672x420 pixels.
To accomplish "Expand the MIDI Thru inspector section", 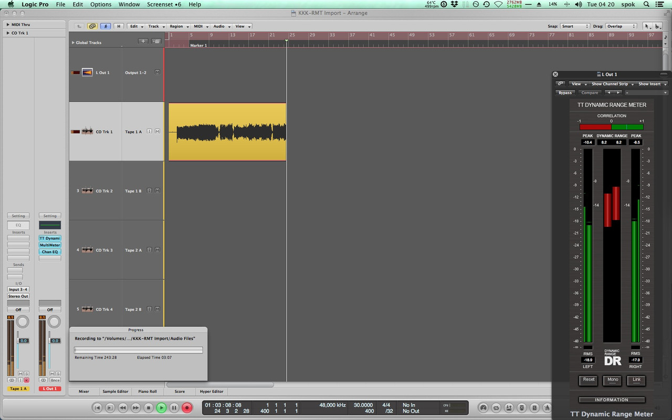I will 8,24.
